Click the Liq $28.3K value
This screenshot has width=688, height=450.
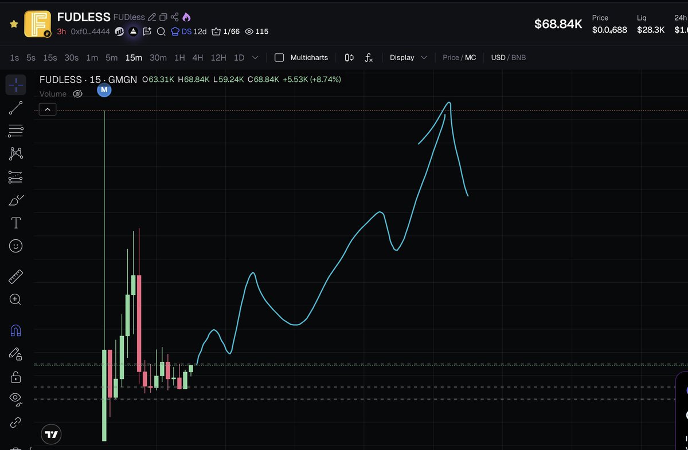[x=651, y=30]
